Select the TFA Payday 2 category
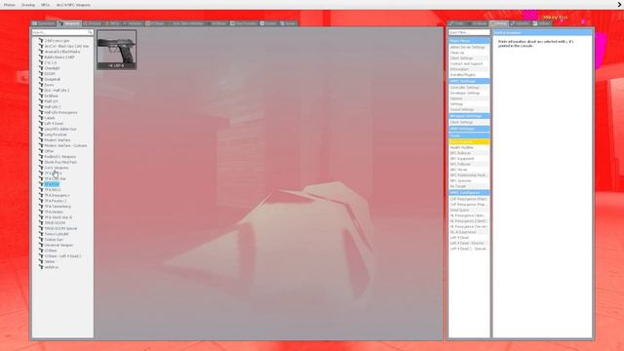Image resolution: width=624 pixels, height=351 pixels. pos(56,201)
